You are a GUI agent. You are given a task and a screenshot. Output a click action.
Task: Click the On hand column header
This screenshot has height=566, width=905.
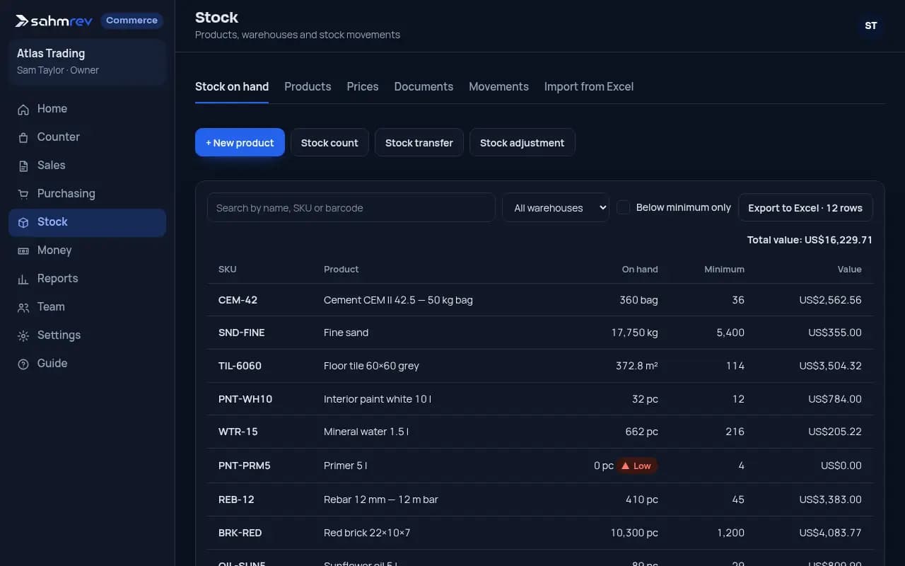point(640,269)
